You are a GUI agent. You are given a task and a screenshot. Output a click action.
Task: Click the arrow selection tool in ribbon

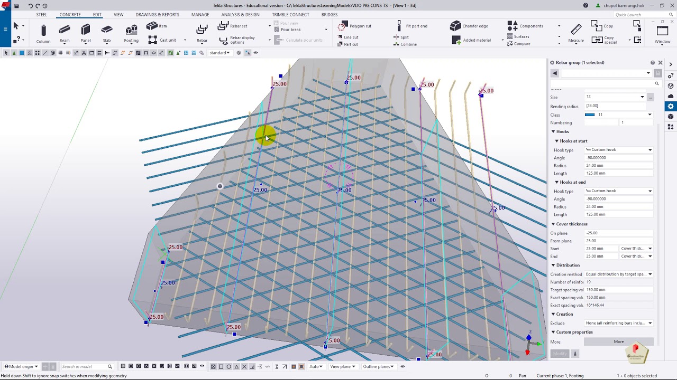[x=16, y=26]
